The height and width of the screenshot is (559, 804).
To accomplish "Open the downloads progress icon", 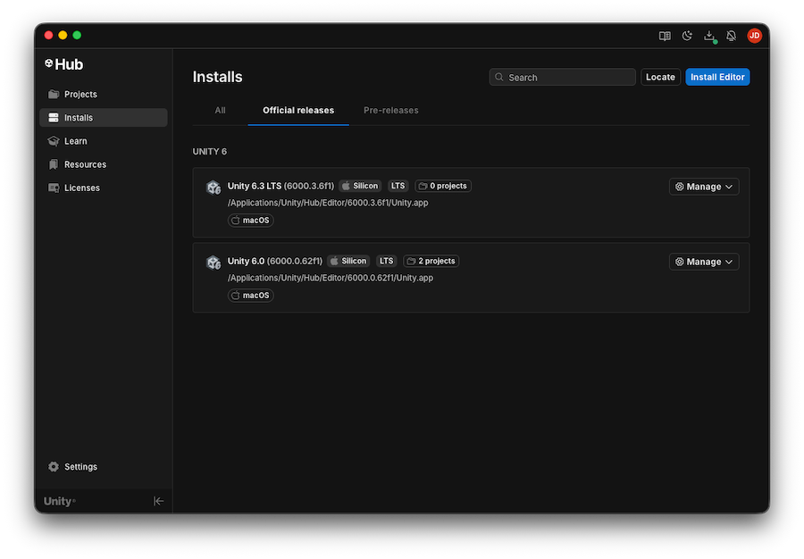I will click(709, 35).
